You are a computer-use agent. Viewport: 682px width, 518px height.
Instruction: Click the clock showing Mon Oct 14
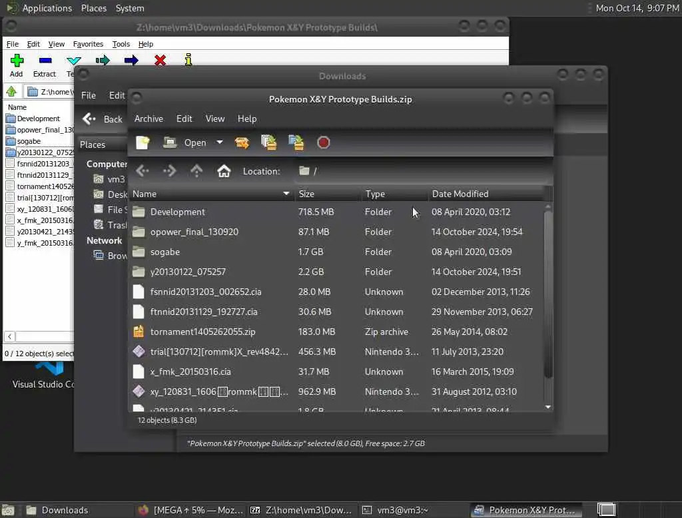[637, 8]
